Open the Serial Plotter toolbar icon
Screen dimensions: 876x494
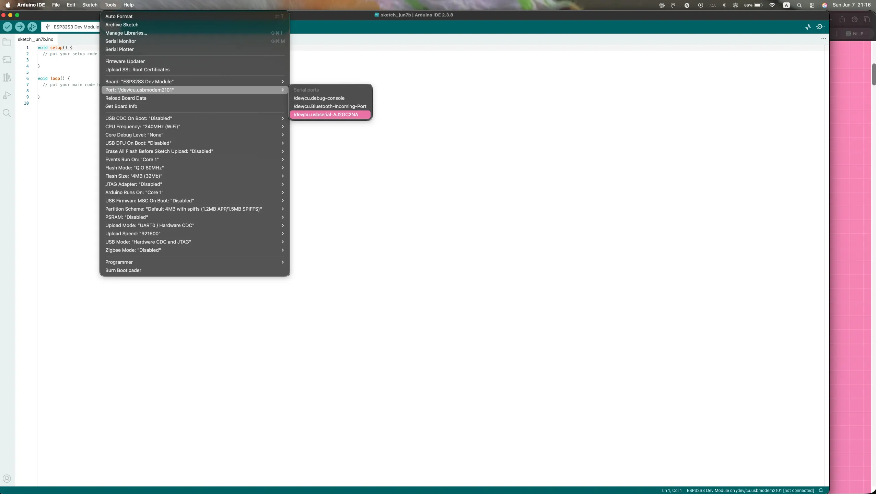(808, 27)
